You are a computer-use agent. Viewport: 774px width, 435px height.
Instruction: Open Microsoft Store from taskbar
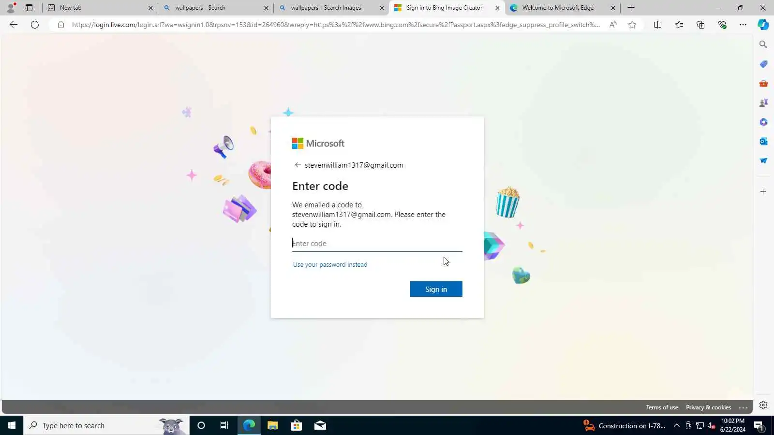click(296, 425)
